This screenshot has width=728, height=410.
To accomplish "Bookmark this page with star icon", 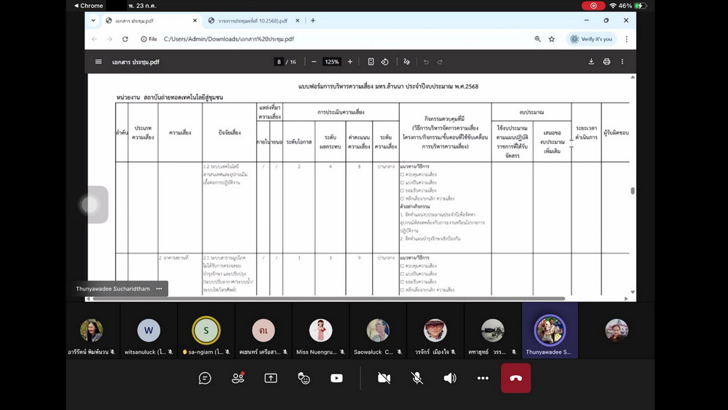I will tap(552, 39).
